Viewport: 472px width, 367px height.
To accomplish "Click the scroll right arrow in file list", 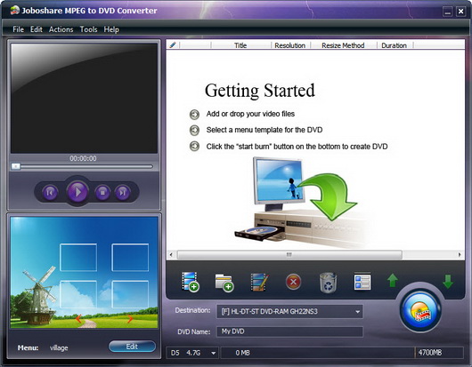I will pyautogui.click(x=460, y=255).
